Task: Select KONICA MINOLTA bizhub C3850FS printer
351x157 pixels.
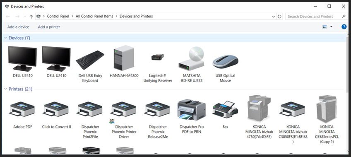Action: coord(293,109)
